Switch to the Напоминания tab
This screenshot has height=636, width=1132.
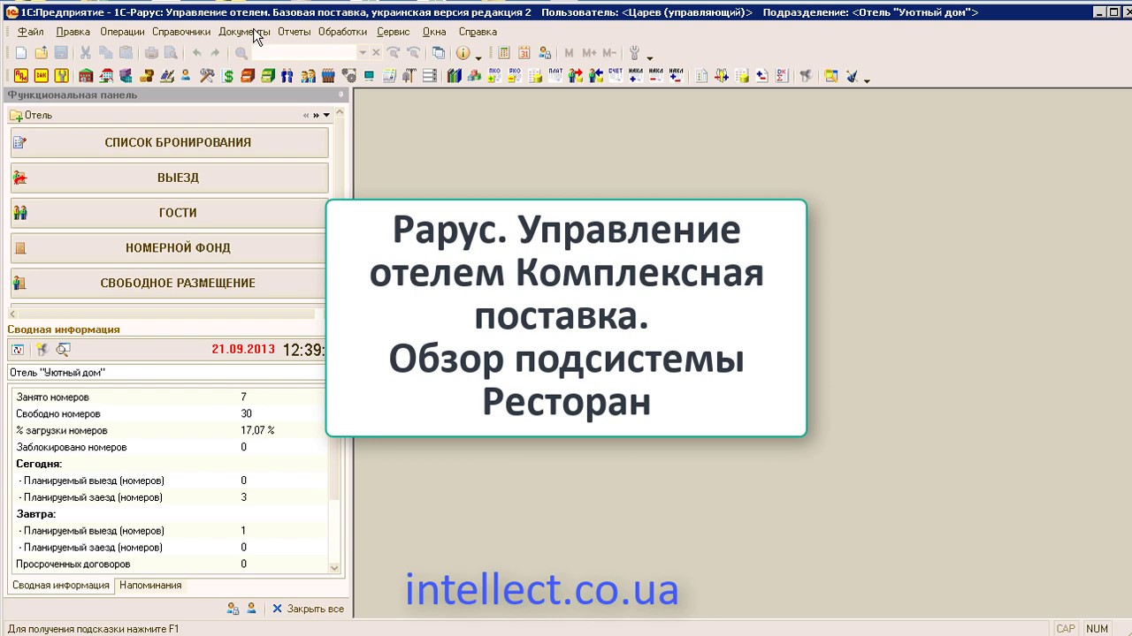coord(150,585)
